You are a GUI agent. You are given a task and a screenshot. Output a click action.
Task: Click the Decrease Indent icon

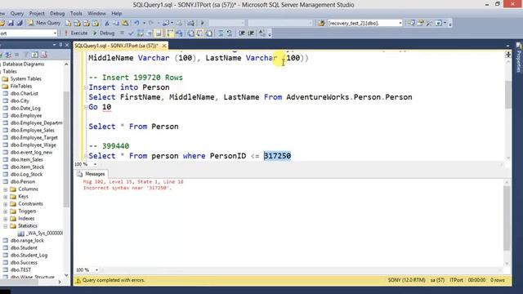coord(242,33)
